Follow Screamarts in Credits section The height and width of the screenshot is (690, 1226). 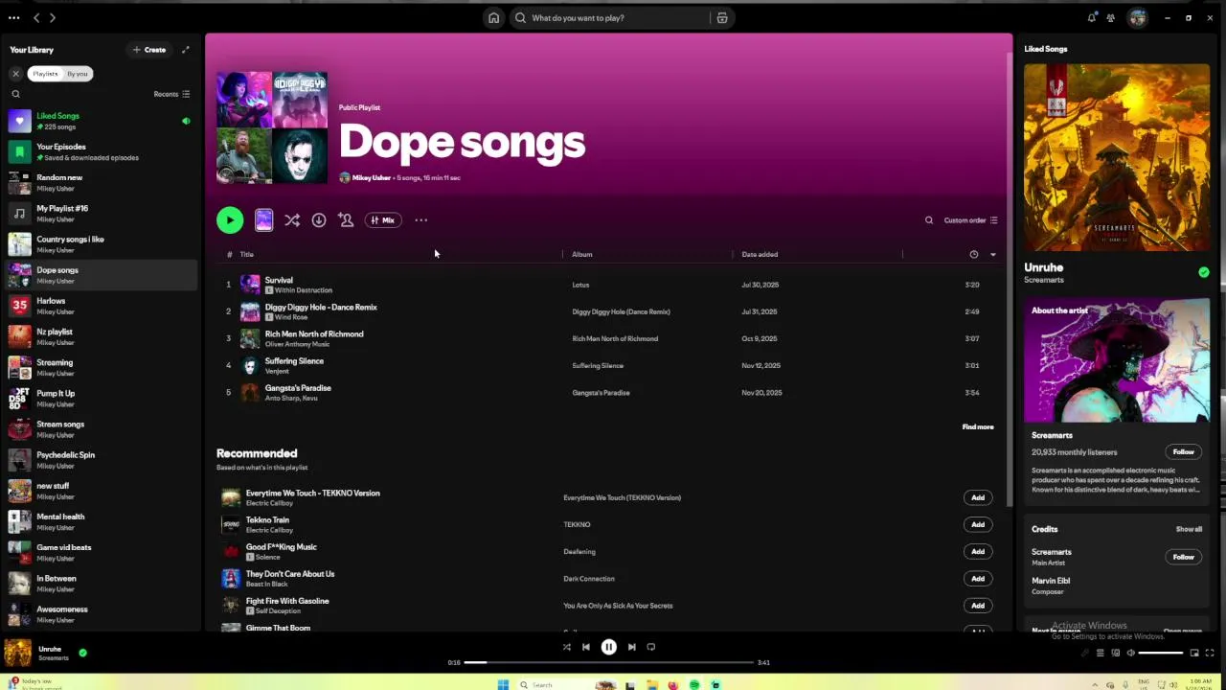point(1183,557)
